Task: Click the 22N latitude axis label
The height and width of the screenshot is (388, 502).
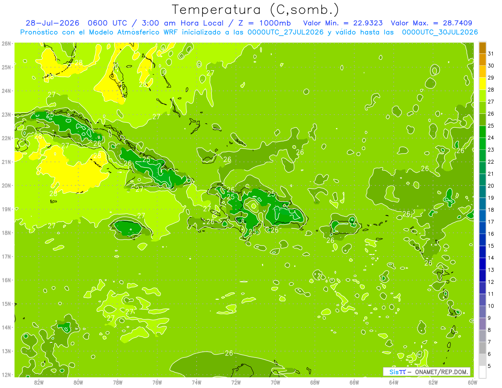Action: 6,138
